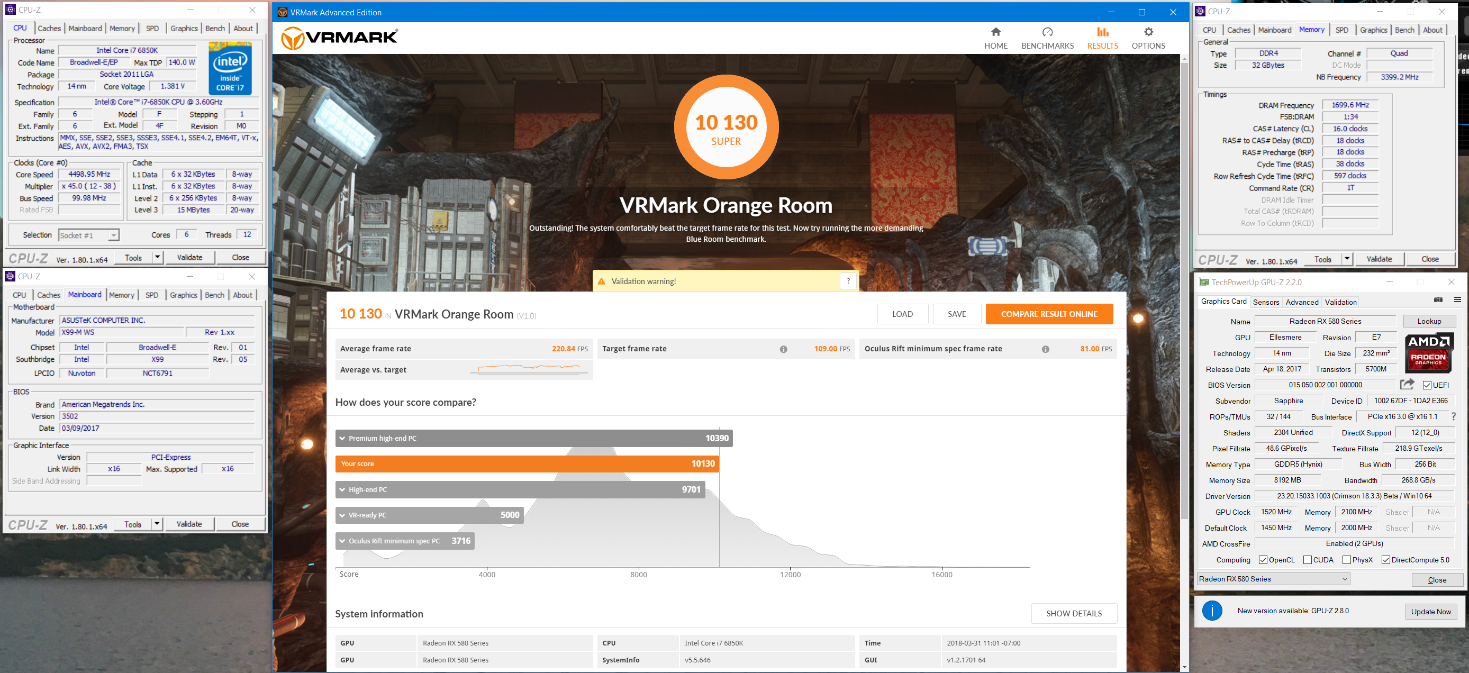Click the CPU-Z Mainboard window title icon

[x=10, y=277]
